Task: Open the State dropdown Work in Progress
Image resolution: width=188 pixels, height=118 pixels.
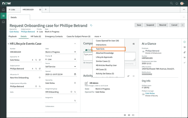Action: pyautogui.click(x=61, y=52)
